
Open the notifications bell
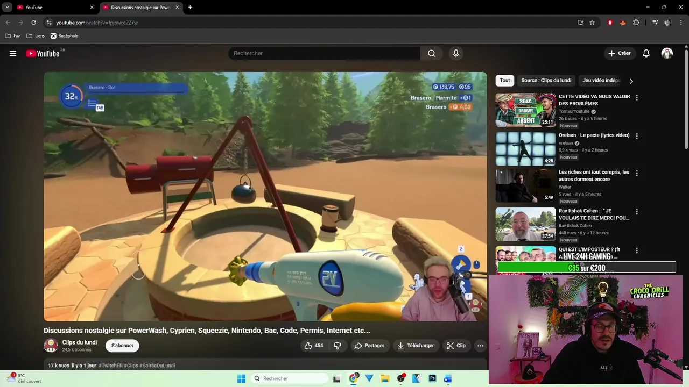646,53
